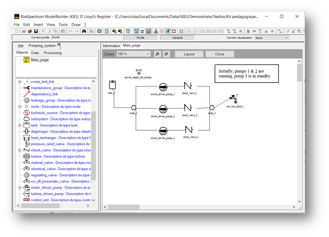Toggle the grid display button
The image size is (329, 237).
point(162,31)
